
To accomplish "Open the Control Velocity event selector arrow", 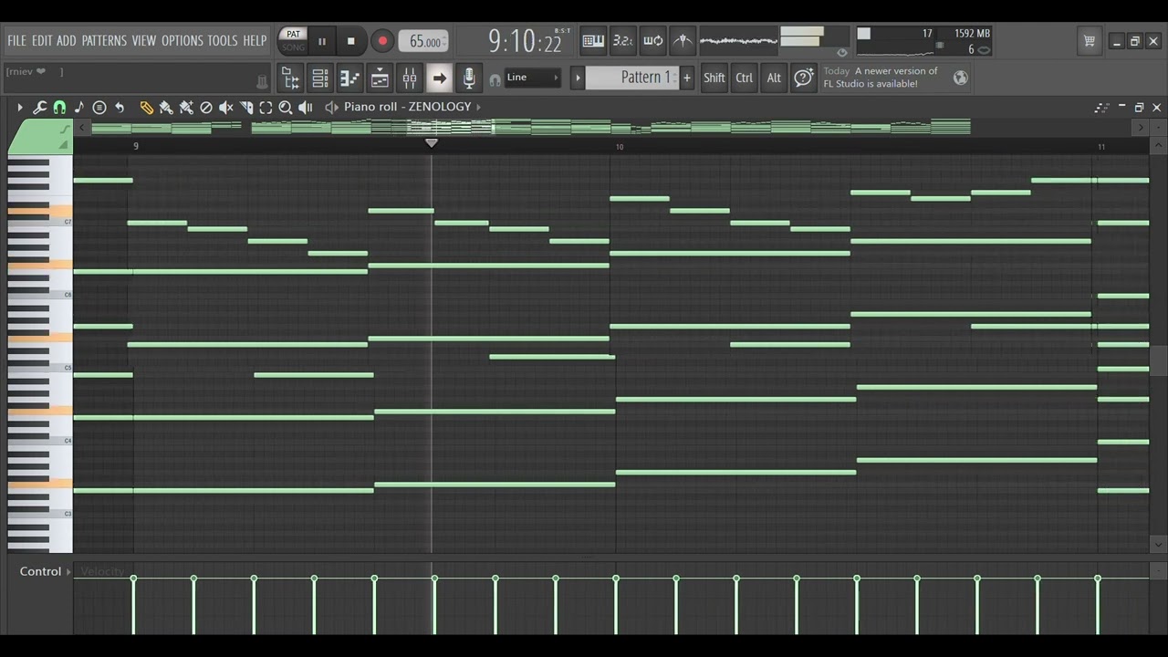I will (68, 572).
